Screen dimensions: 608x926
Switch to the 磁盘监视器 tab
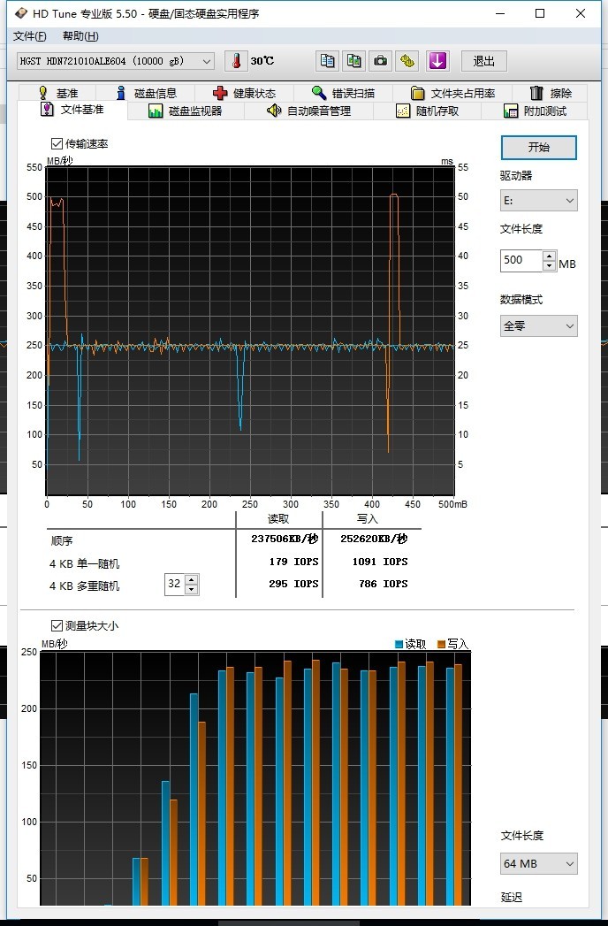(x=186, y=111)
